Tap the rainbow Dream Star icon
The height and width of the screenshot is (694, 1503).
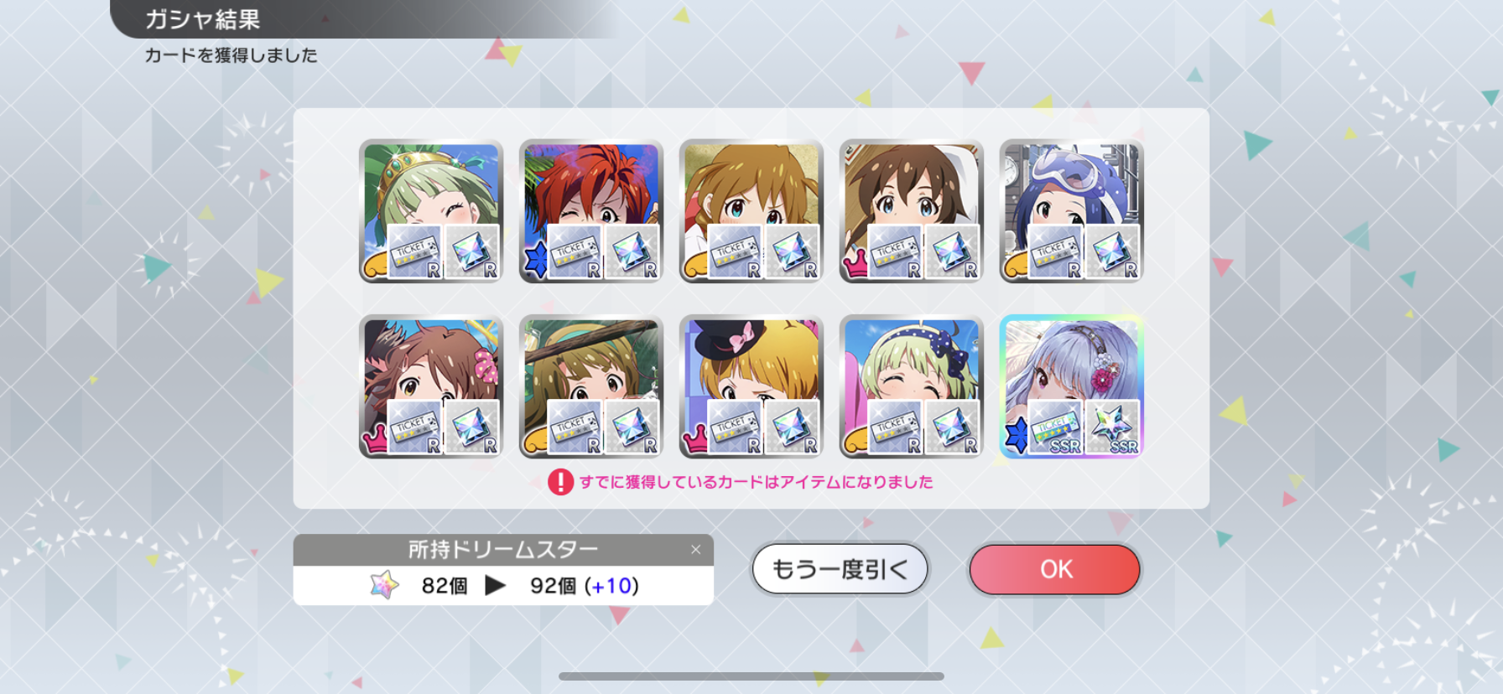(x=384, y=585)
